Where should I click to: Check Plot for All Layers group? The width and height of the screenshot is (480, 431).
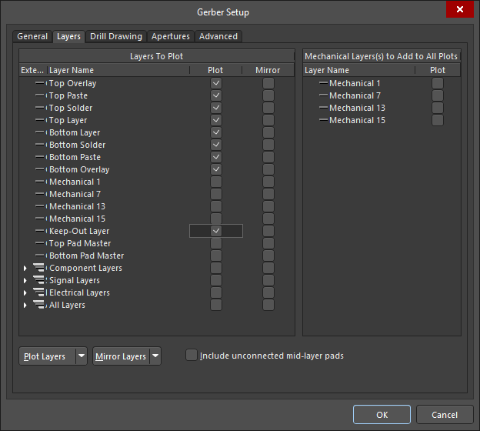(x=216, y=305)
